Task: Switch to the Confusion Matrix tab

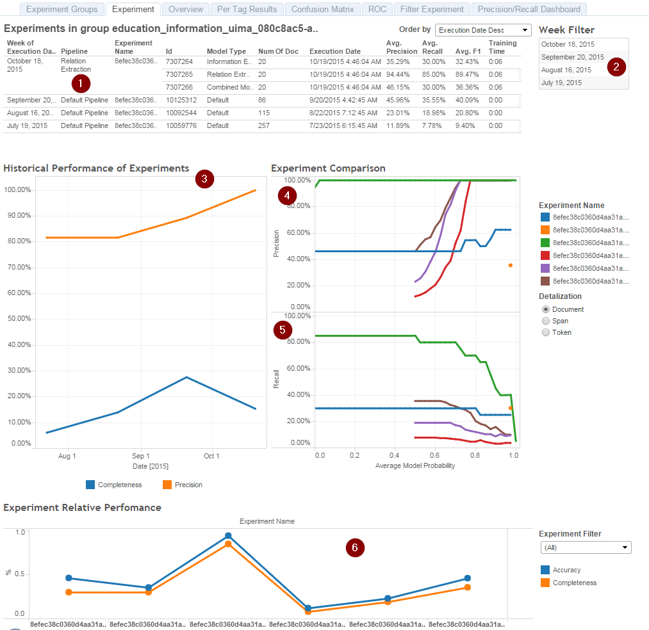Action: (x=322, y=9)
